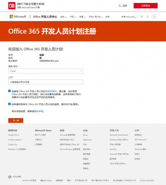
Task: Open 下载中心 footer link
Action: (x=39, y=140)
